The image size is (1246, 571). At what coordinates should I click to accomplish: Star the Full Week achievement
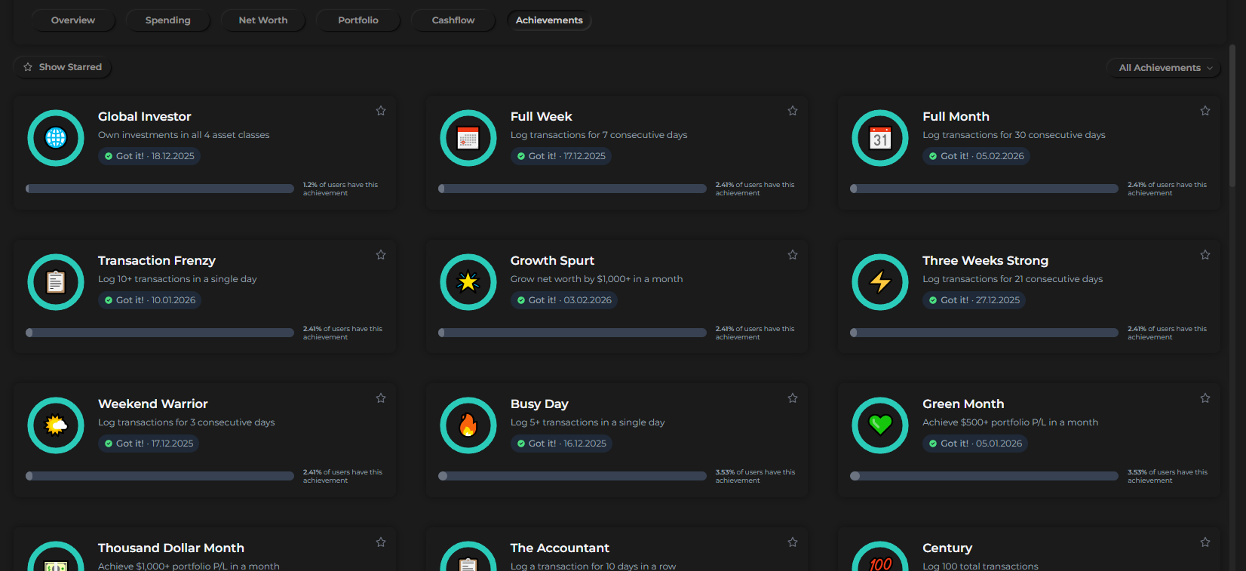pos(793,111)
